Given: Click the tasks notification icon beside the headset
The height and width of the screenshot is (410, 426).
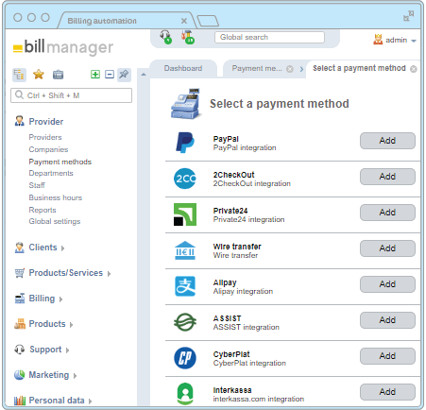Looking at the screenshot, I should (x=188, y=37).
